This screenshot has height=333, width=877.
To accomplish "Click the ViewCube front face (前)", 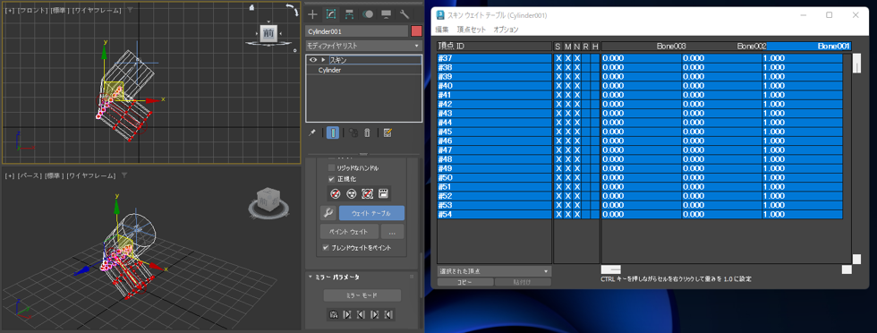I will [268, 33].
